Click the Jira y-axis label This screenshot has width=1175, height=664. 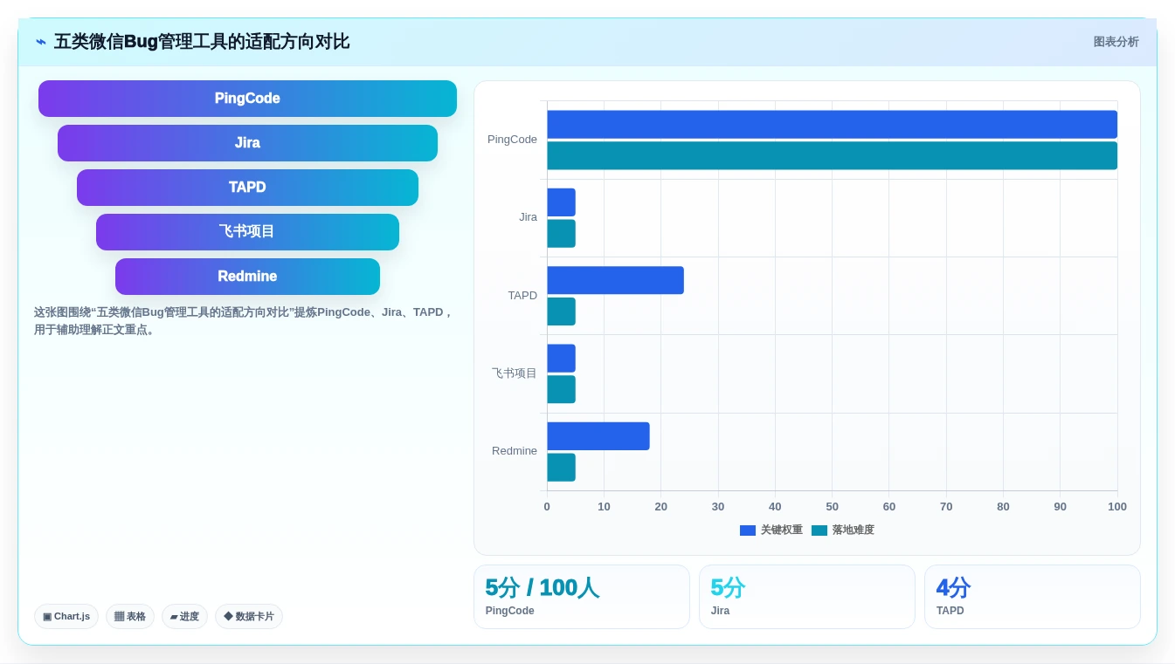click(528, 217)
